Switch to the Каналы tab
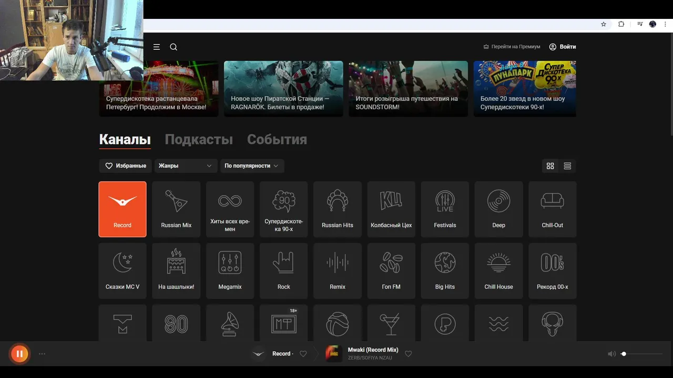The height and width of the screenshot is (378, 673). 125,139
